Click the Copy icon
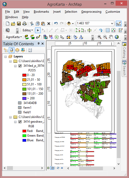 tap(38, 24)
